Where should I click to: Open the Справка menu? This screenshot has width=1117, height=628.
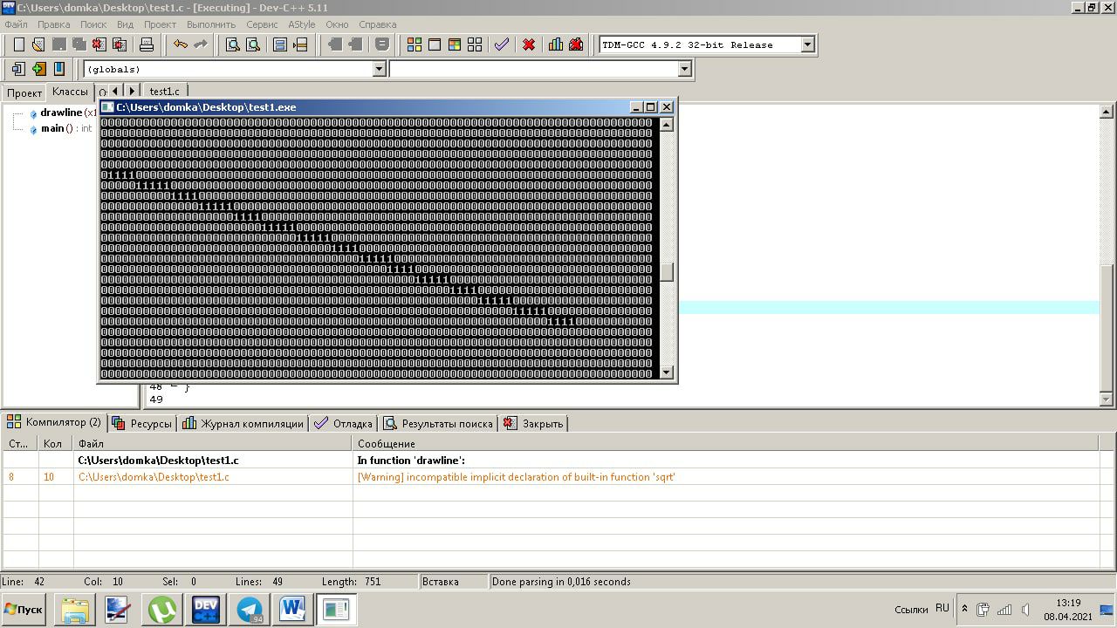tap(377, 24)
